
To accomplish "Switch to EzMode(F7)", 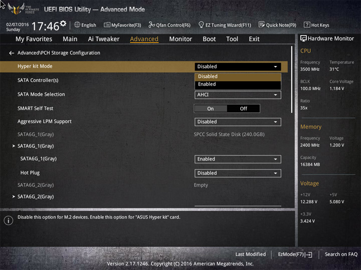I will 295,254.
